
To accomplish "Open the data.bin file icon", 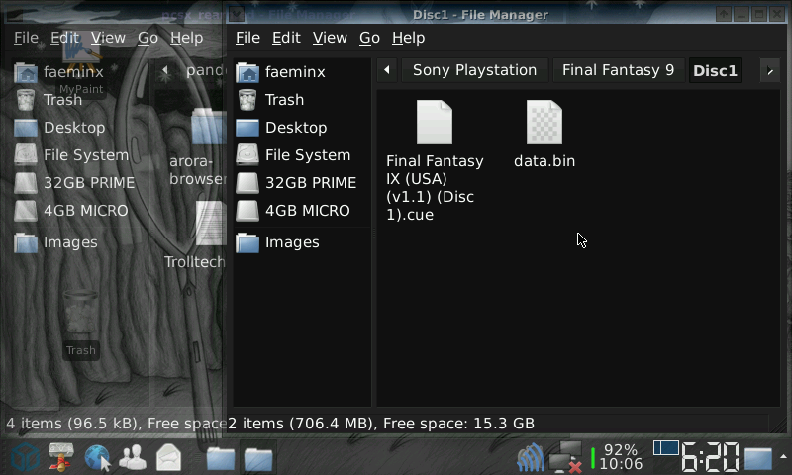I will coord(544,124).
